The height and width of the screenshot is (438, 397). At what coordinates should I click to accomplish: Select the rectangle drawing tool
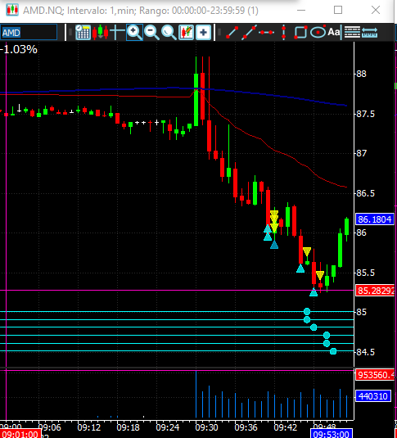300,33
